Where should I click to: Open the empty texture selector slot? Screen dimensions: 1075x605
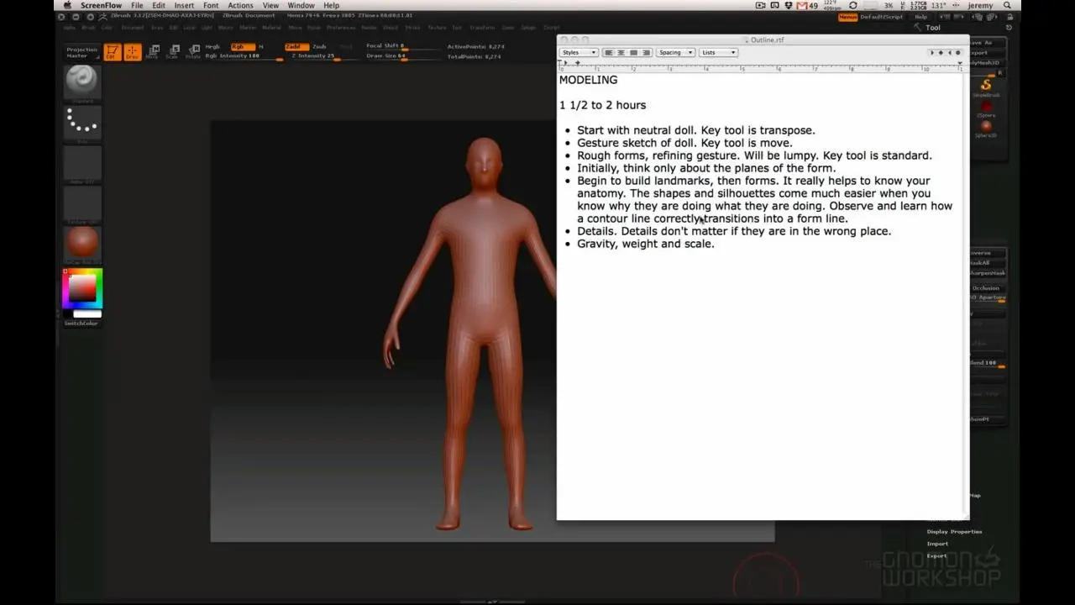pyautogui.click(x=82, y=203)
